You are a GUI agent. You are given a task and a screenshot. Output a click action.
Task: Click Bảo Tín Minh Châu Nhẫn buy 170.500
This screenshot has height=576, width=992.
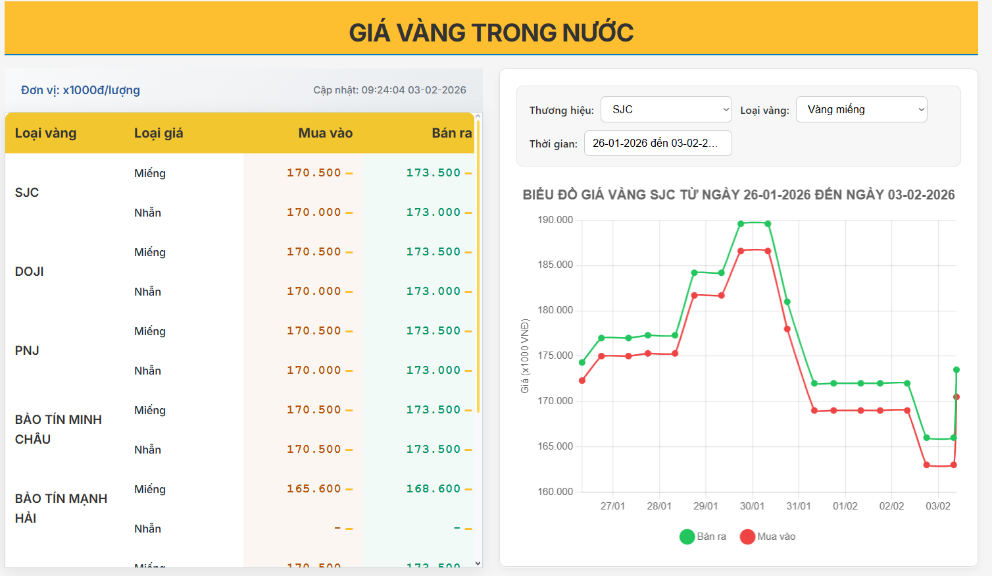[x=314, y=449]
